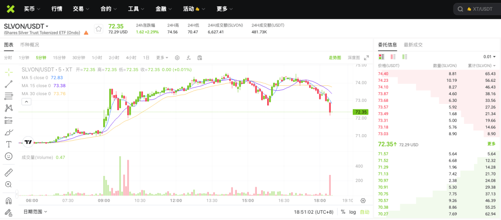The image size is (501, 220).
Task: Open the SLVON/USDT pair dropdown
Action: point(26,26)
